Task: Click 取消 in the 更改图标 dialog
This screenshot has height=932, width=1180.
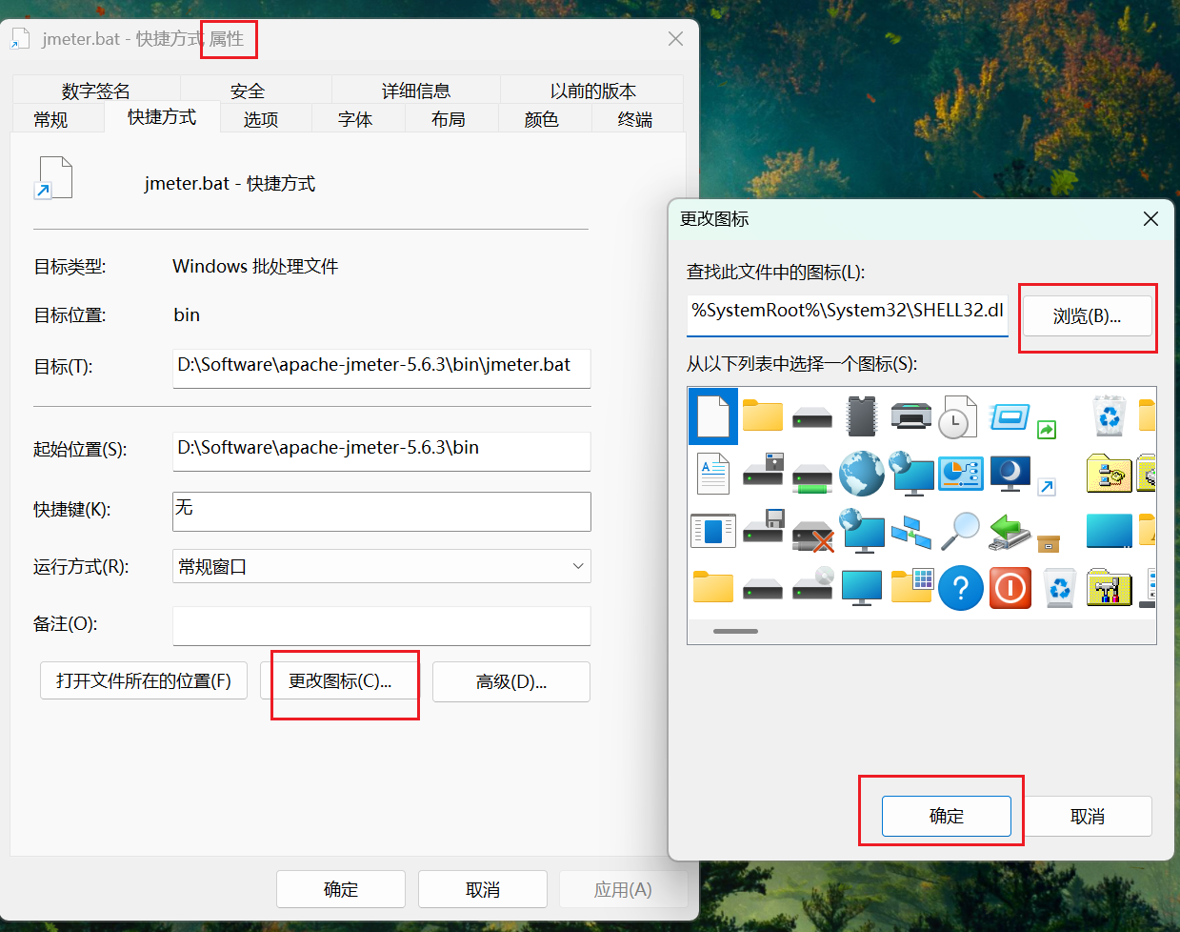Action: 1088,816
